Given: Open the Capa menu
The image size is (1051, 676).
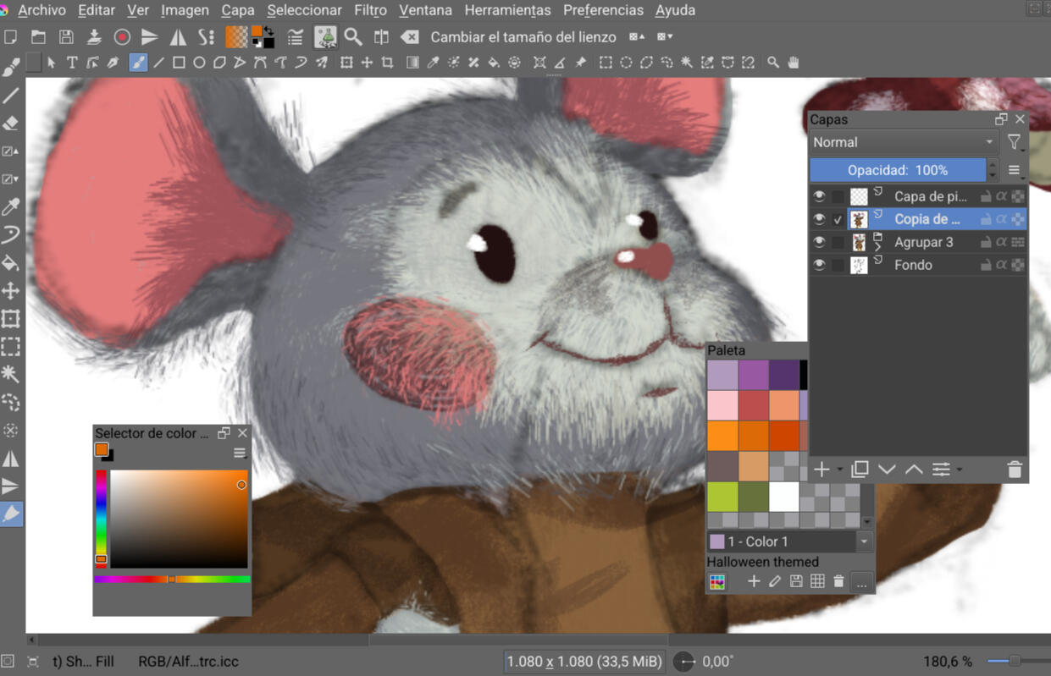Looking at the screenshot, I should 237,10.
